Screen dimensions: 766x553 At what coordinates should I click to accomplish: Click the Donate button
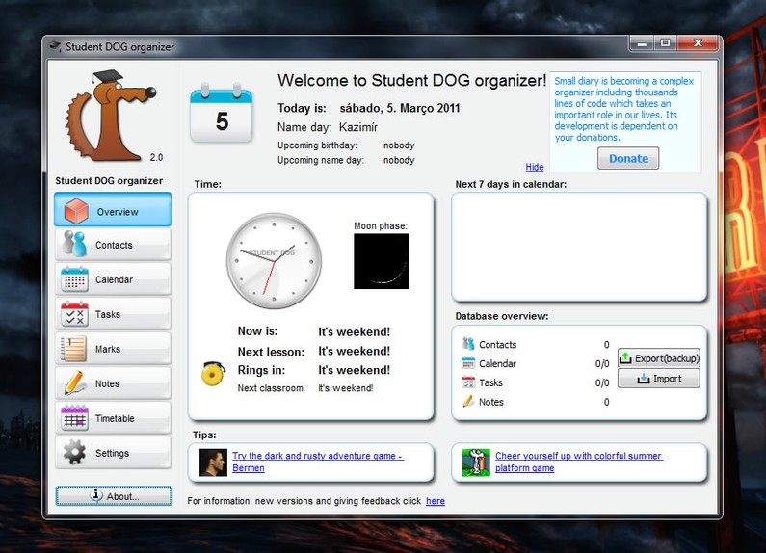click(x=628, y=158)
